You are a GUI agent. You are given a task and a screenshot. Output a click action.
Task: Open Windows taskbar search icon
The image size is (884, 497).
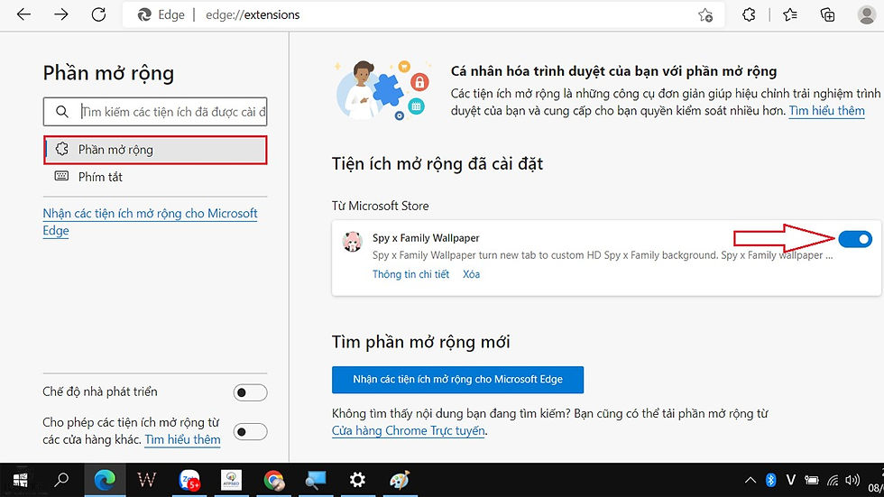(x=61, y=480)
